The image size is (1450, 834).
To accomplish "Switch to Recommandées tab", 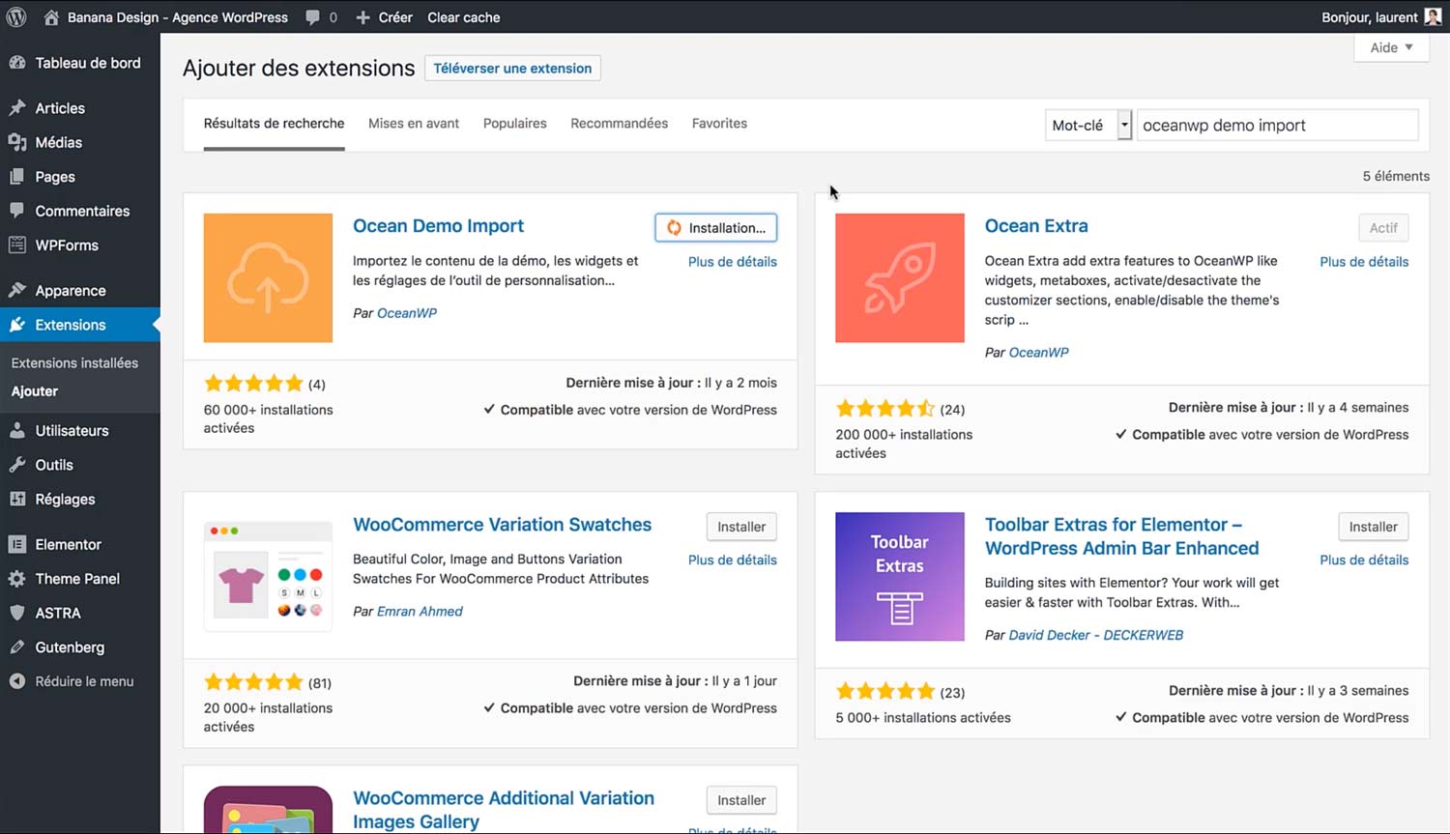I will [620, 124].
